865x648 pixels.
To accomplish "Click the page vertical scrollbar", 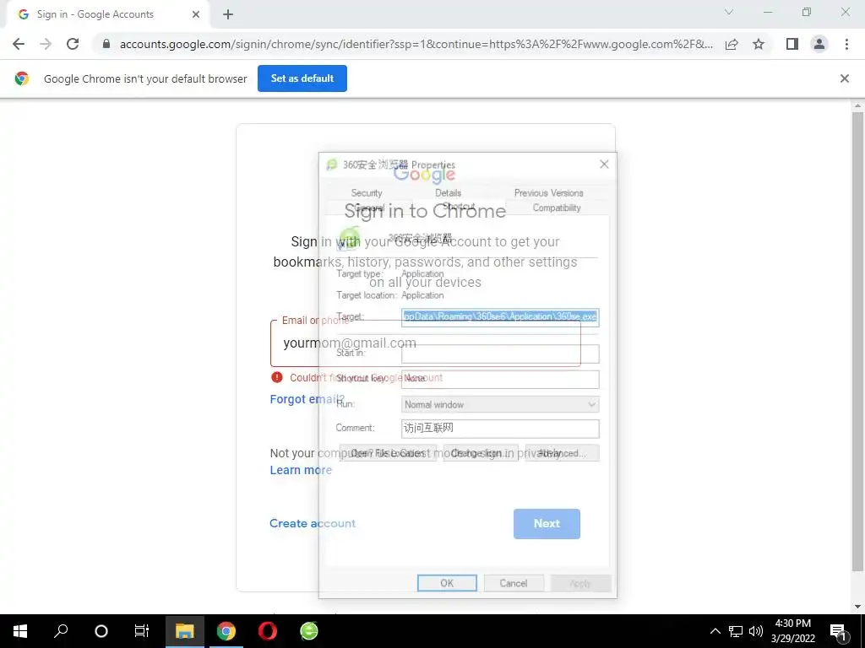I will (x=857, y=342).
